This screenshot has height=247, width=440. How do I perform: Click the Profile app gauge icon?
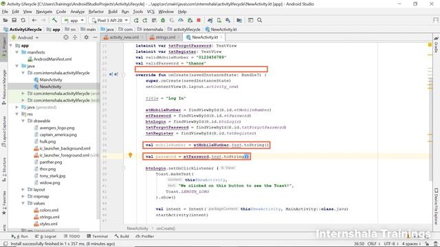[x=181, y=20]
